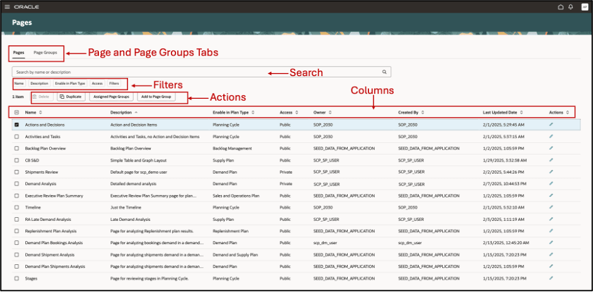Select the Pages tab
Image resolution: width=593 pixels, height=292 pixels.
tap(18, 53)
